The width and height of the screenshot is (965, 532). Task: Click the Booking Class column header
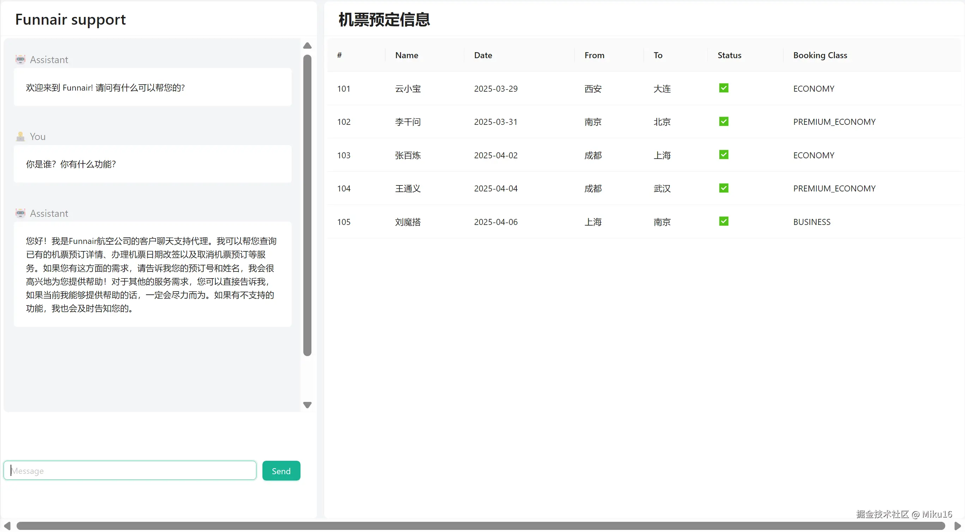[x=820, y=55]
